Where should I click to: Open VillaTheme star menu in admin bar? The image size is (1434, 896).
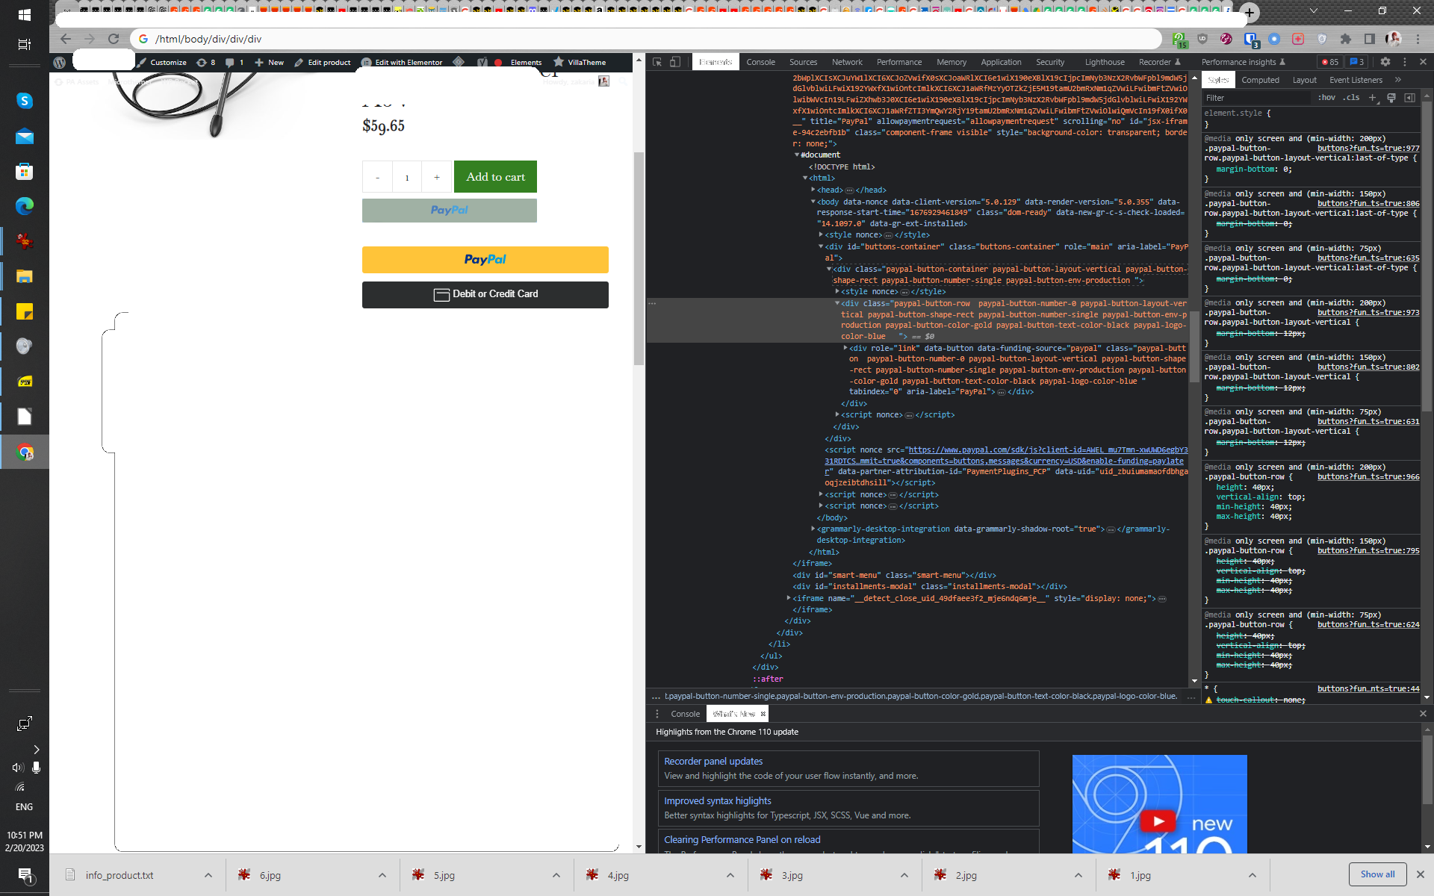pos(580,62)
